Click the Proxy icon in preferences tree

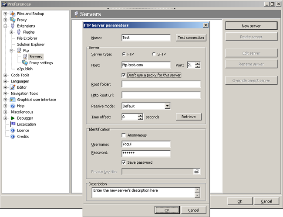13,20
